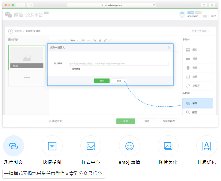Close the 抓取一篇图文 dialog

169,48
